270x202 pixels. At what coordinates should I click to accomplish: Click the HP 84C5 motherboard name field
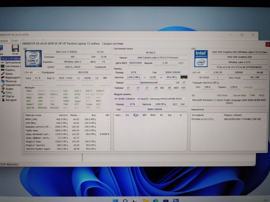pyautogui.click(x=150, y=53)
